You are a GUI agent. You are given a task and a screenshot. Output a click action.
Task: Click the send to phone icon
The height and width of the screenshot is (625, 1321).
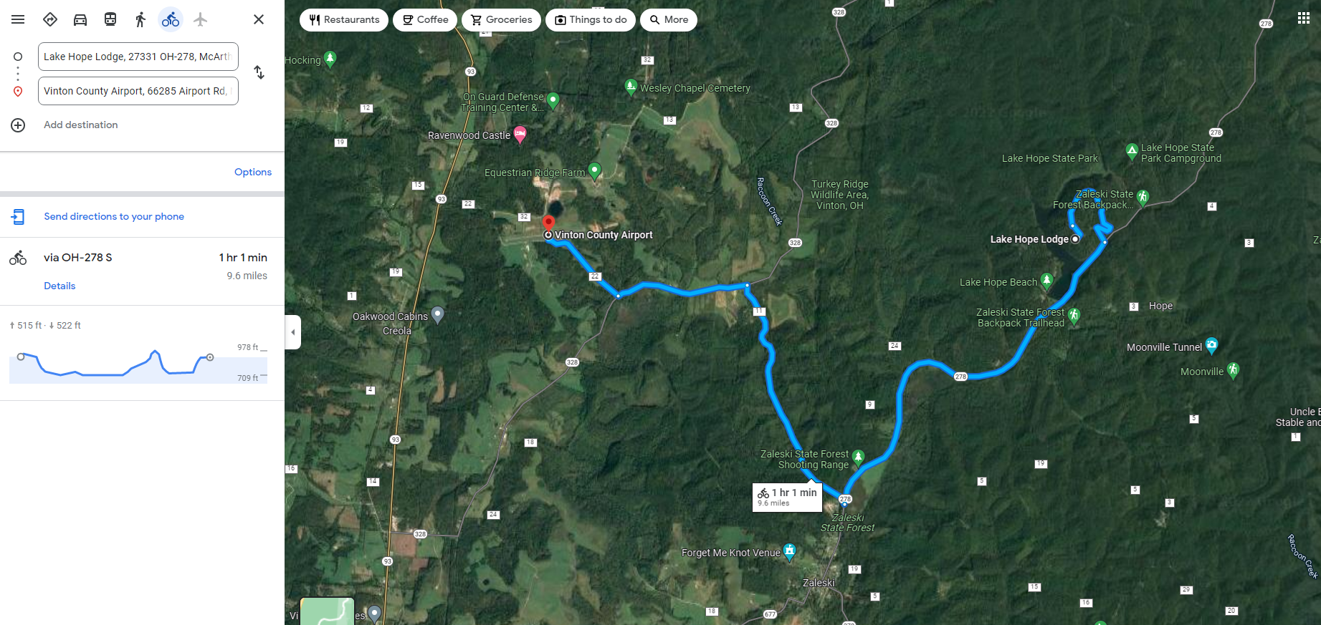(19, 216)
